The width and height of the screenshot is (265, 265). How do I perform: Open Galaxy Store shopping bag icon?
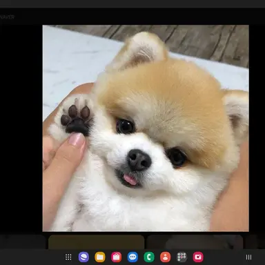coord(117,257)
